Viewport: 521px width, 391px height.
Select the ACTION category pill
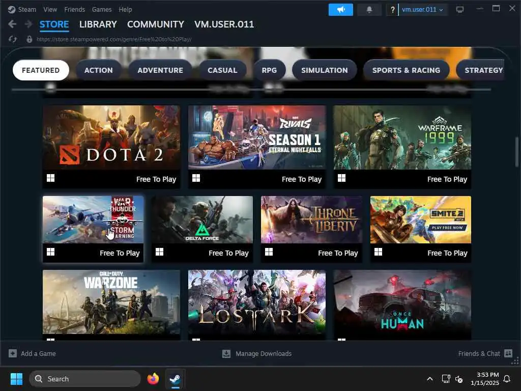coord(98,70)
